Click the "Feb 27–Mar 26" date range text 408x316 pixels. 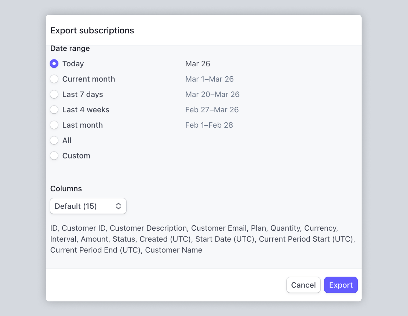click(212, 110)
